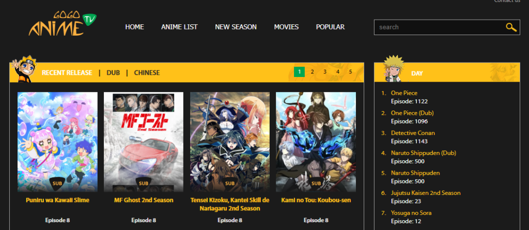The image size is (529, 230).
Task: Open Yosuga no Sora ranking entry
Action: pos(411,213)
